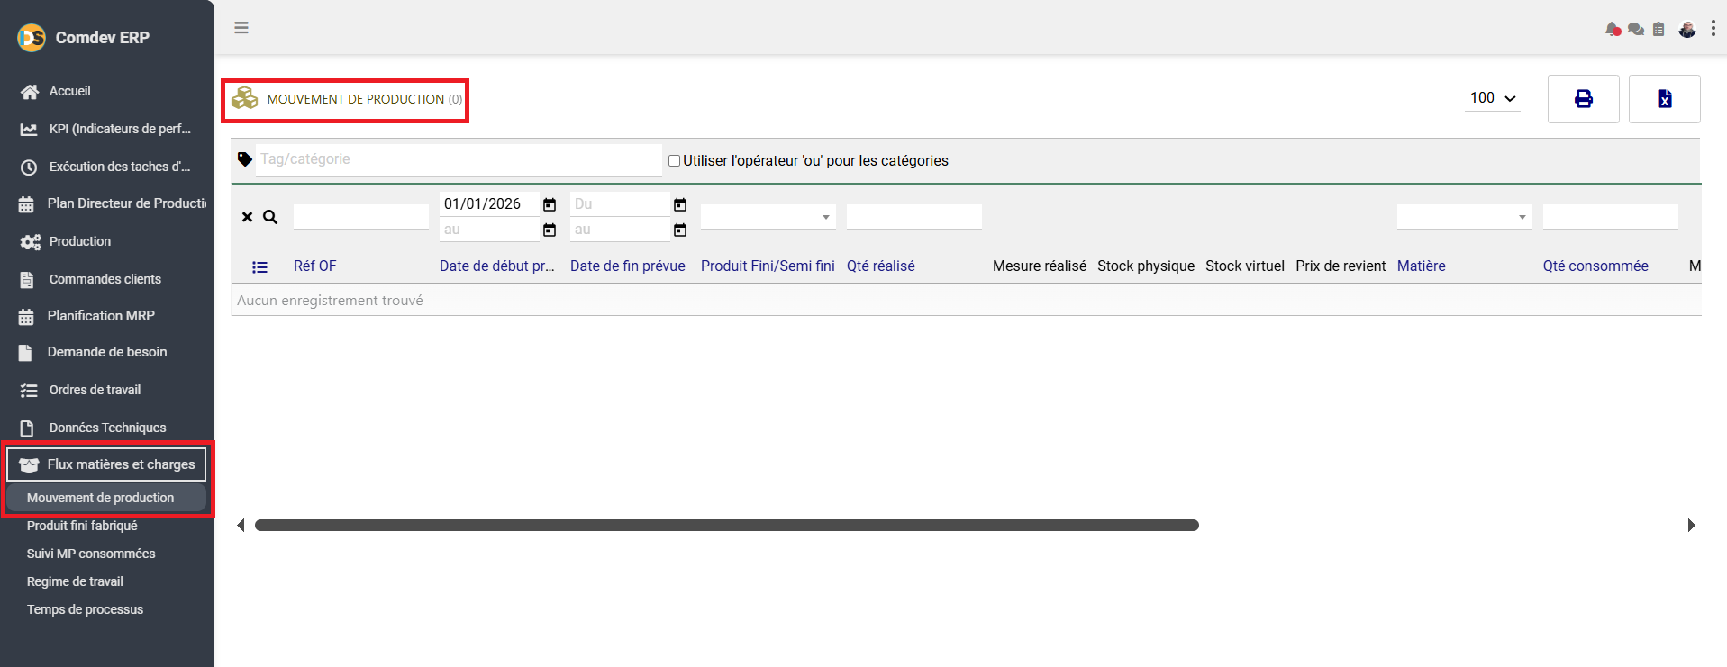Click the scroll-right arrow of table
The width and height of the screenshot is (1727, 667).
pos(1691,526)
